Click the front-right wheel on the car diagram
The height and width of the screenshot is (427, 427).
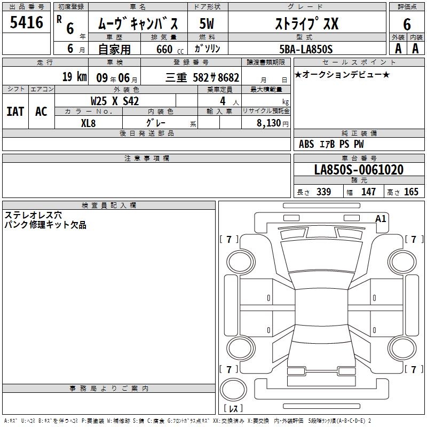point(400,260)
